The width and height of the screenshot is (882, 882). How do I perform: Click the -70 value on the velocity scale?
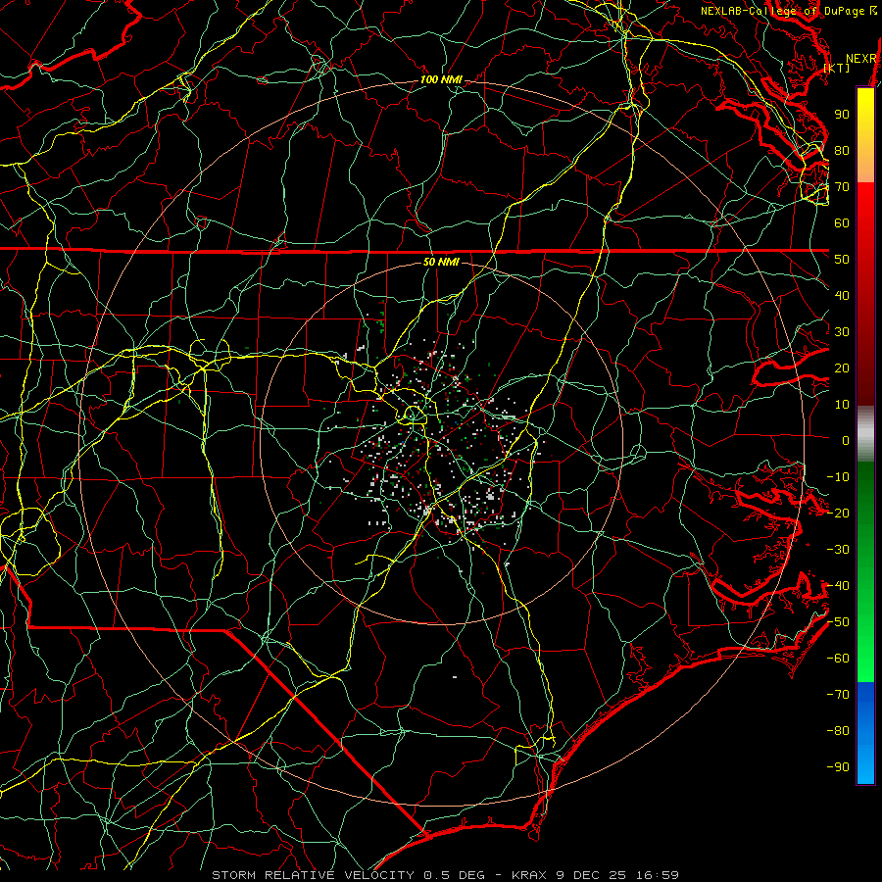point(838,695)
